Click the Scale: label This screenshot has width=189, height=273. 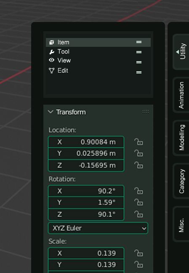58,241
